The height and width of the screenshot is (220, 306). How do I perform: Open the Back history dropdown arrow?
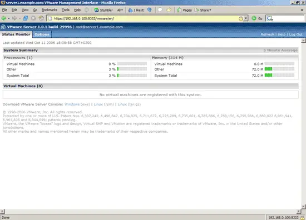(9, 18)
